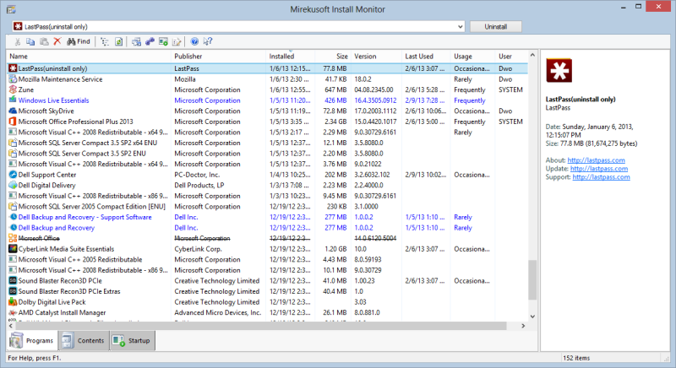Click the Dell Products, LP publisher cell
This screenshot has height=368, width=676.
199,185
